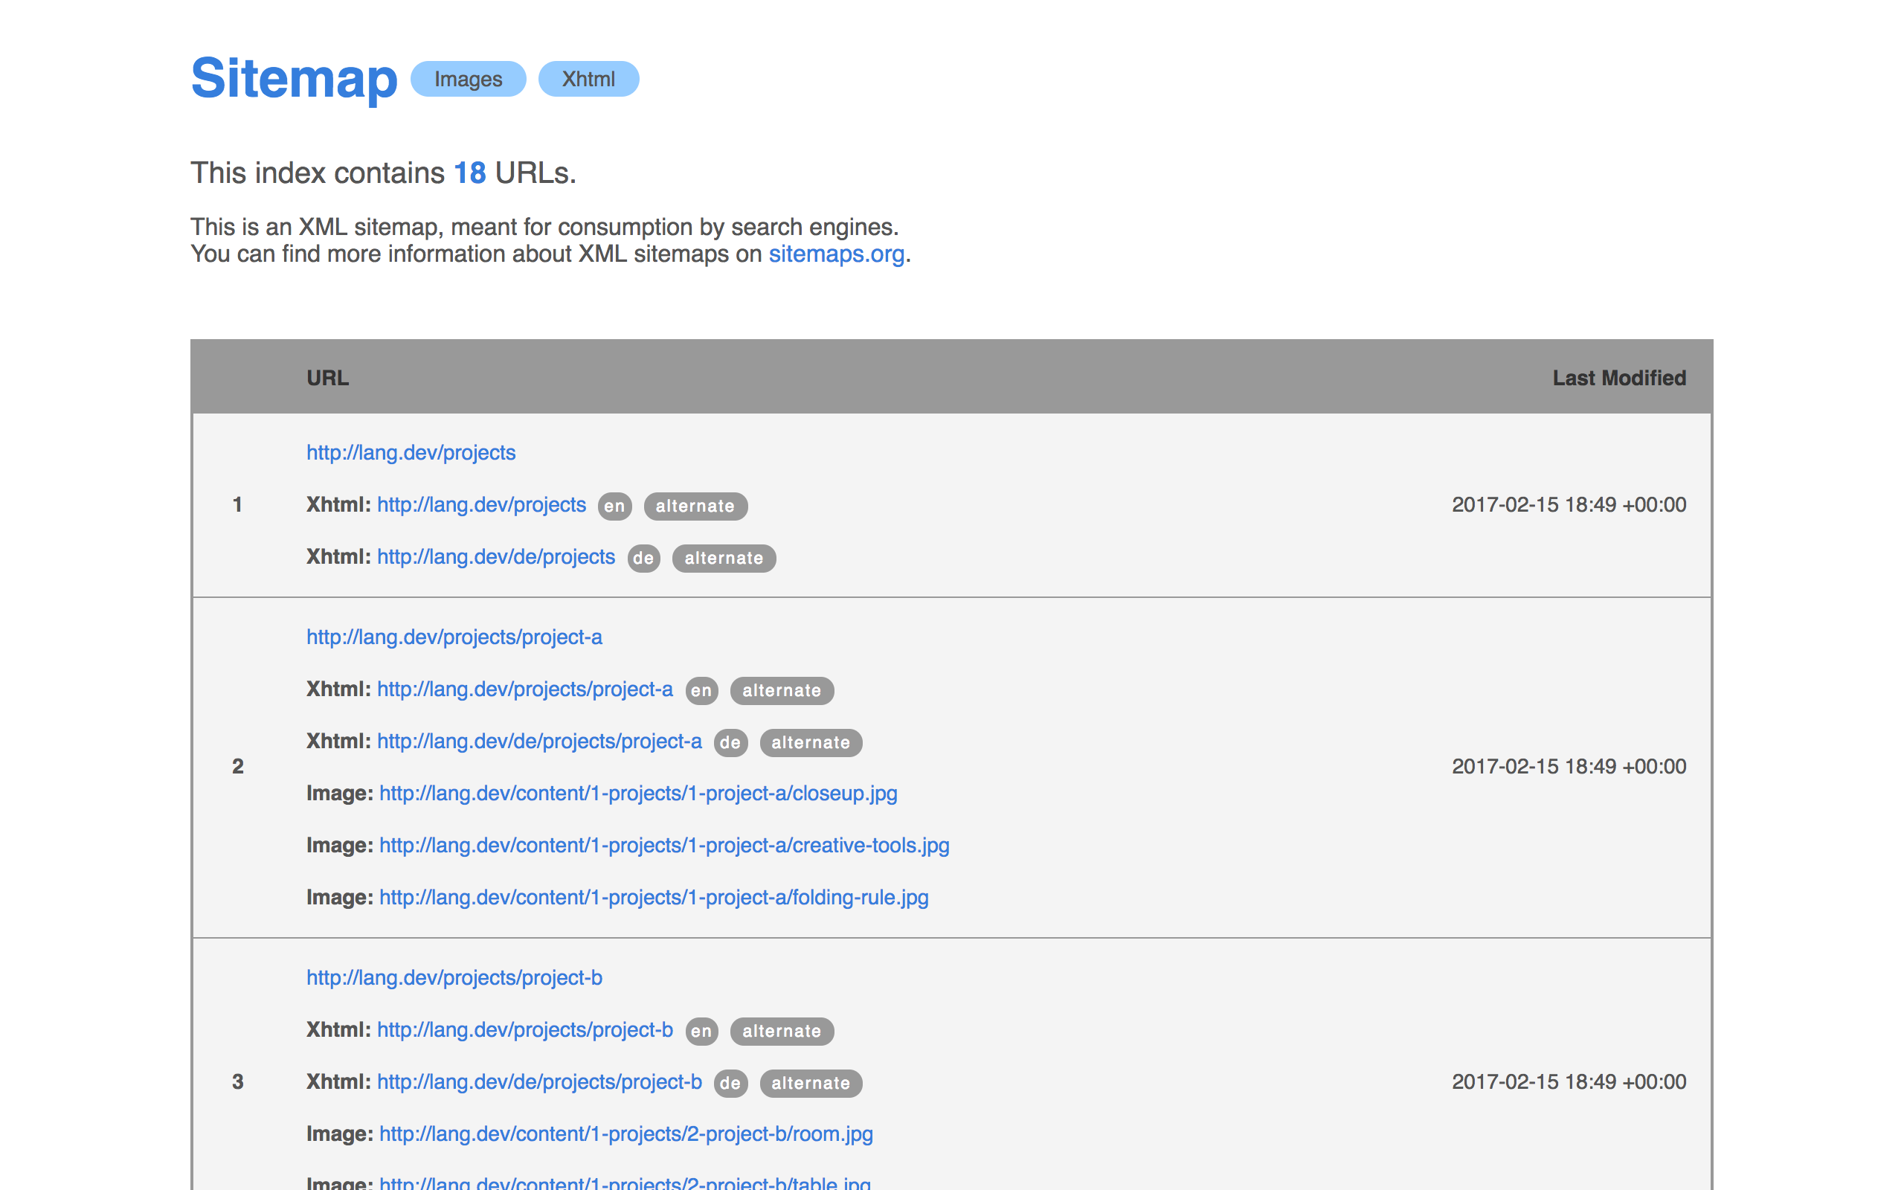This screenshot has width=1904, height=1190.
Task: Click the alternate tag beside lang.dev/de/projects
Action: [x=723, y=558]
